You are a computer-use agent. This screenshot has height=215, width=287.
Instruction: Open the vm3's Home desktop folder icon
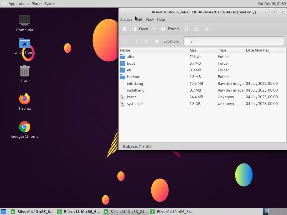click(x=25, y=43)
